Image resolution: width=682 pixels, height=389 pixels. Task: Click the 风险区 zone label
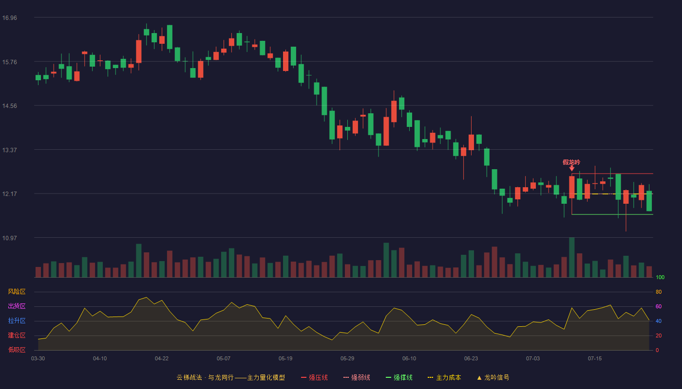[x=17, y=292]
